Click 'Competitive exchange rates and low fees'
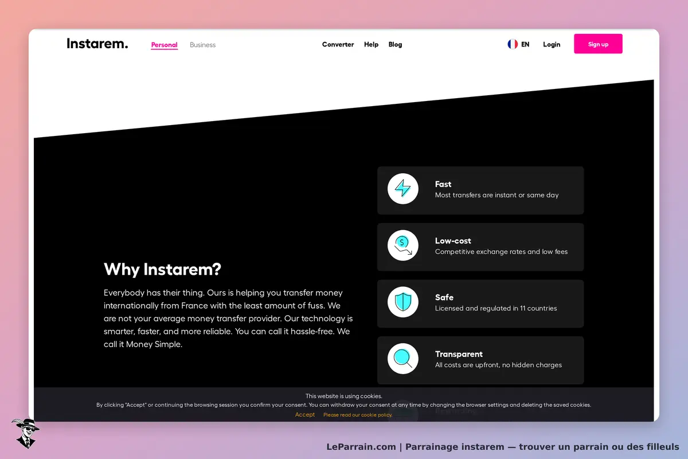Screen dimensions: 688x459 coord(502,252)
